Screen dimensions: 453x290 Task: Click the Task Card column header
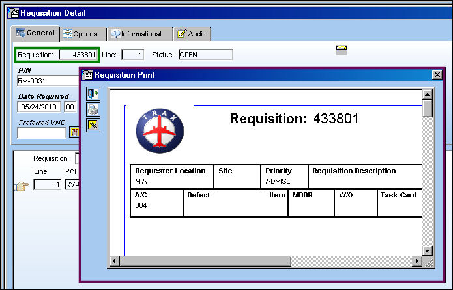[398, 195]
